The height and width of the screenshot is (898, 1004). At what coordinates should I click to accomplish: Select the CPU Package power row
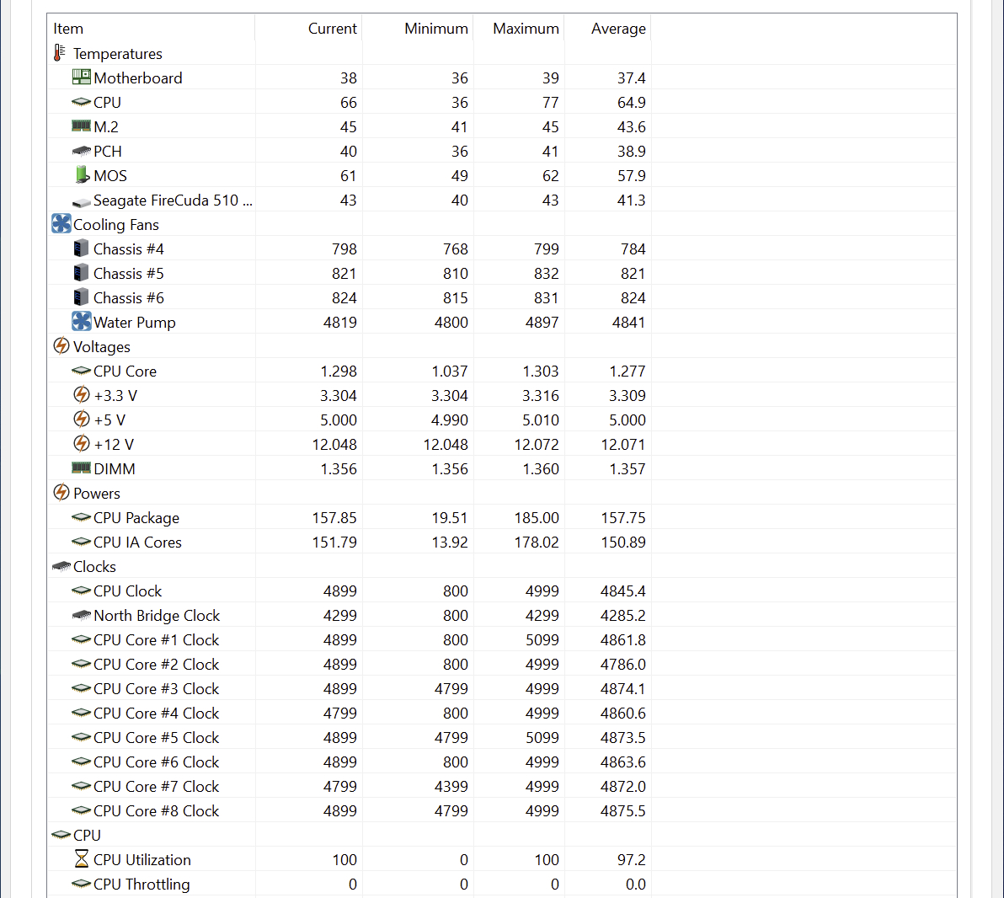pos(136,518)
